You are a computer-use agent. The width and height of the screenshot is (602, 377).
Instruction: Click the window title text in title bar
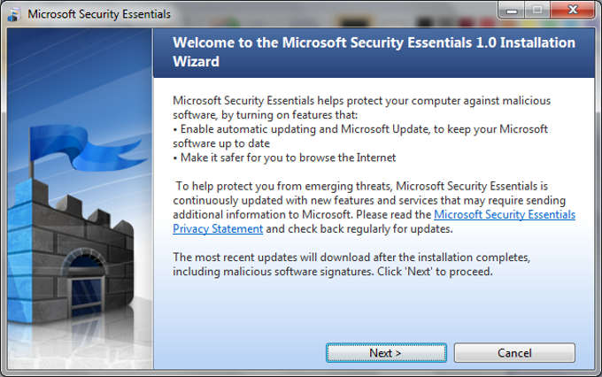pyautogui.click(x=99, y=14)
